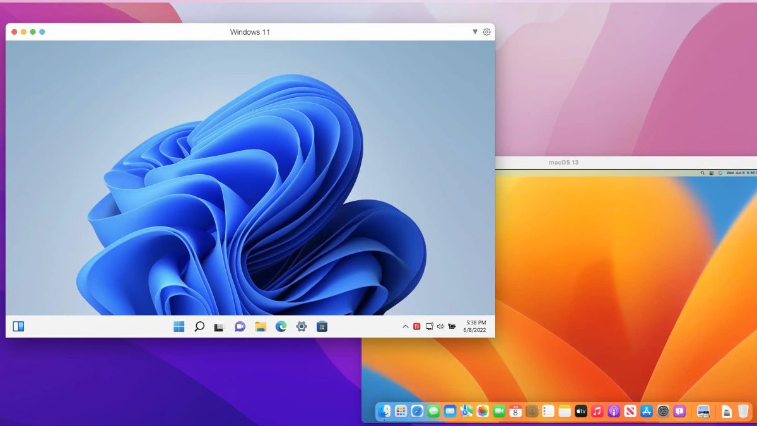Select the Widgets icon in the Windows corner
The image size is (757, 426).
pyautogui.click(x=19, y=326)
